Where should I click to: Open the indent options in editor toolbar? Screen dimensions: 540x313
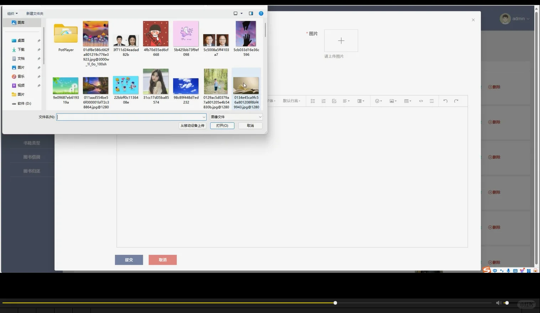360,101
